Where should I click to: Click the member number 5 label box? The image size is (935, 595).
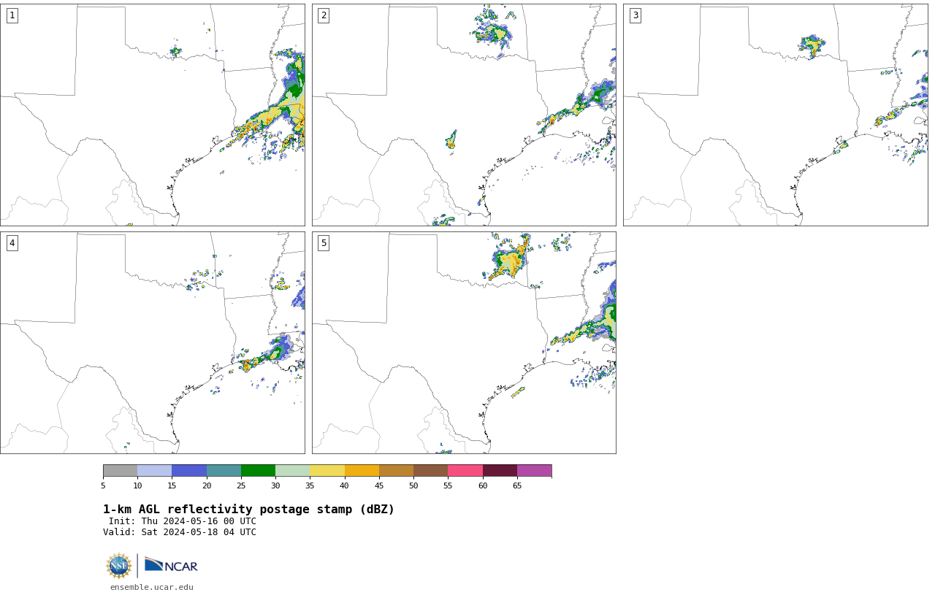(324, 243)
